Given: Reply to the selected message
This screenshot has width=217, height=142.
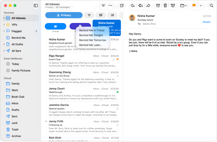Looking at the screenshot, I should click(132, 6).
